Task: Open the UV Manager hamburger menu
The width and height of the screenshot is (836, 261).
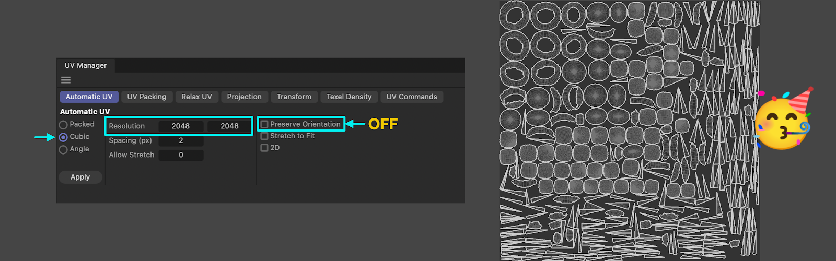Action: pos(66,80)
